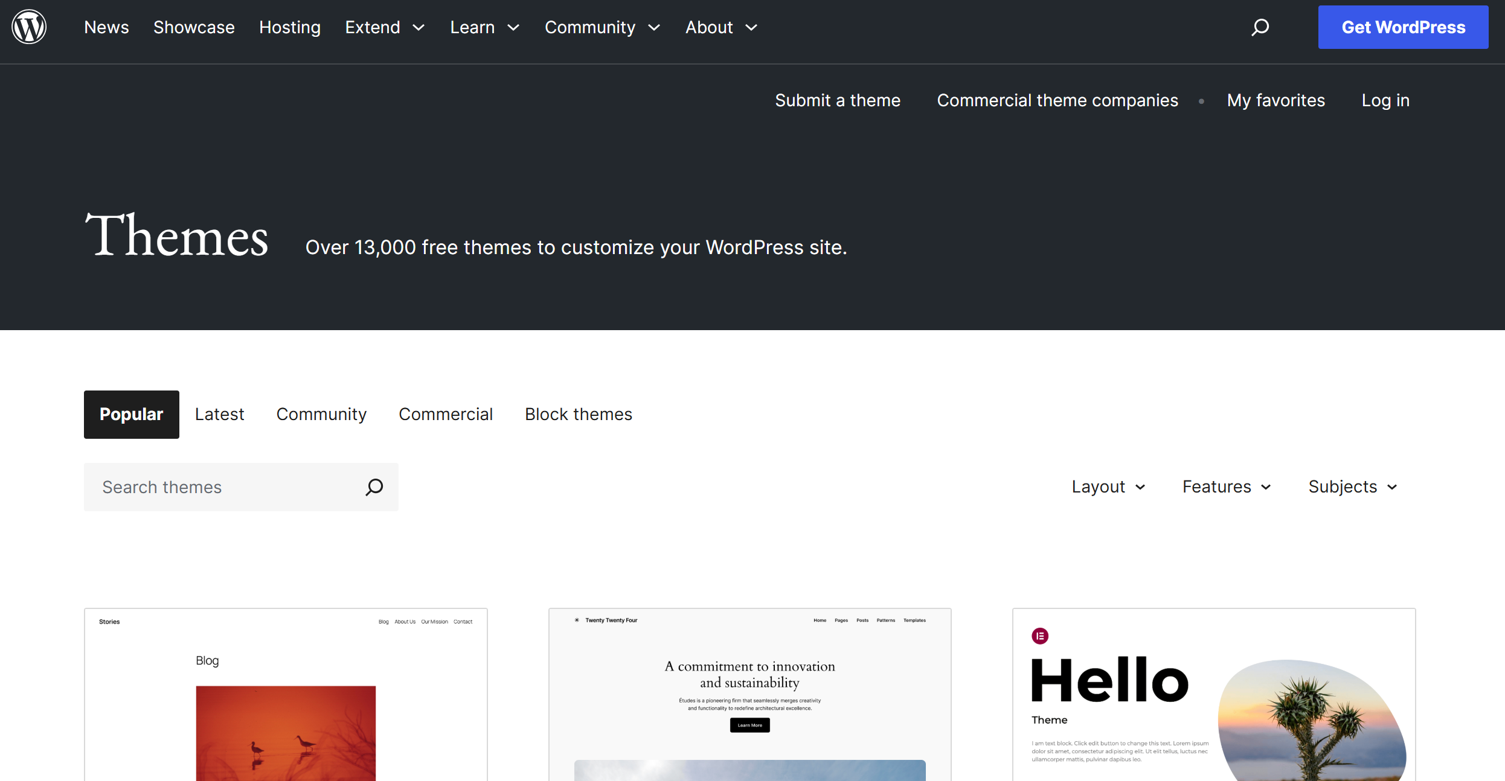1505x781 pixels.
Task: Select the Latest tab
Action: 219,414
